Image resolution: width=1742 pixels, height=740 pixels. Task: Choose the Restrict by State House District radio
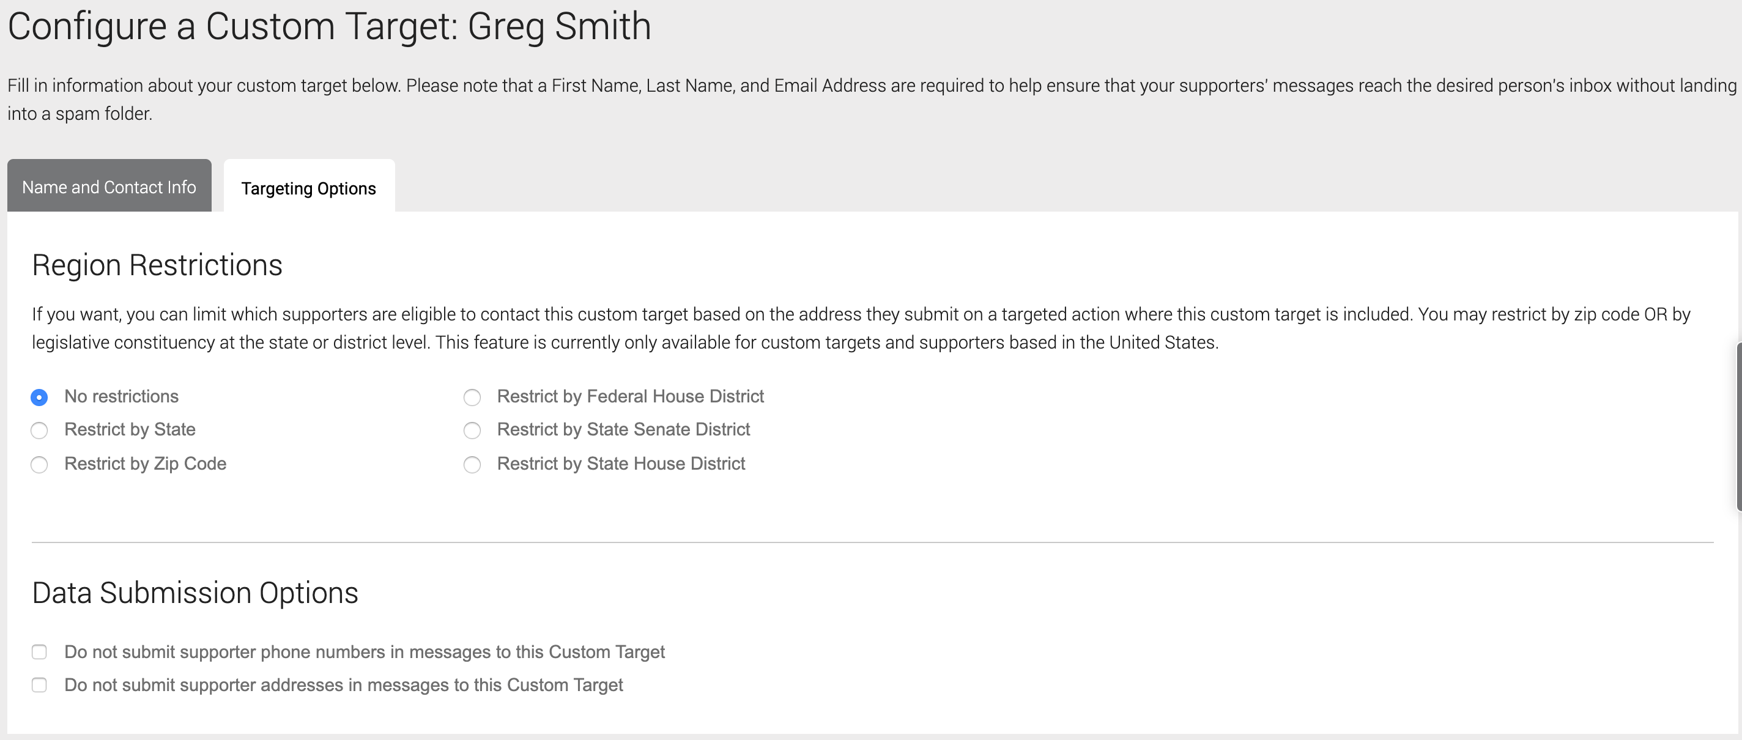472,464
